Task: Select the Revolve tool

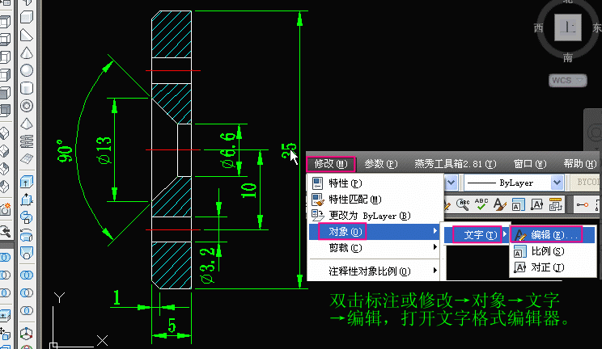Action: click(x=27, y=235)
